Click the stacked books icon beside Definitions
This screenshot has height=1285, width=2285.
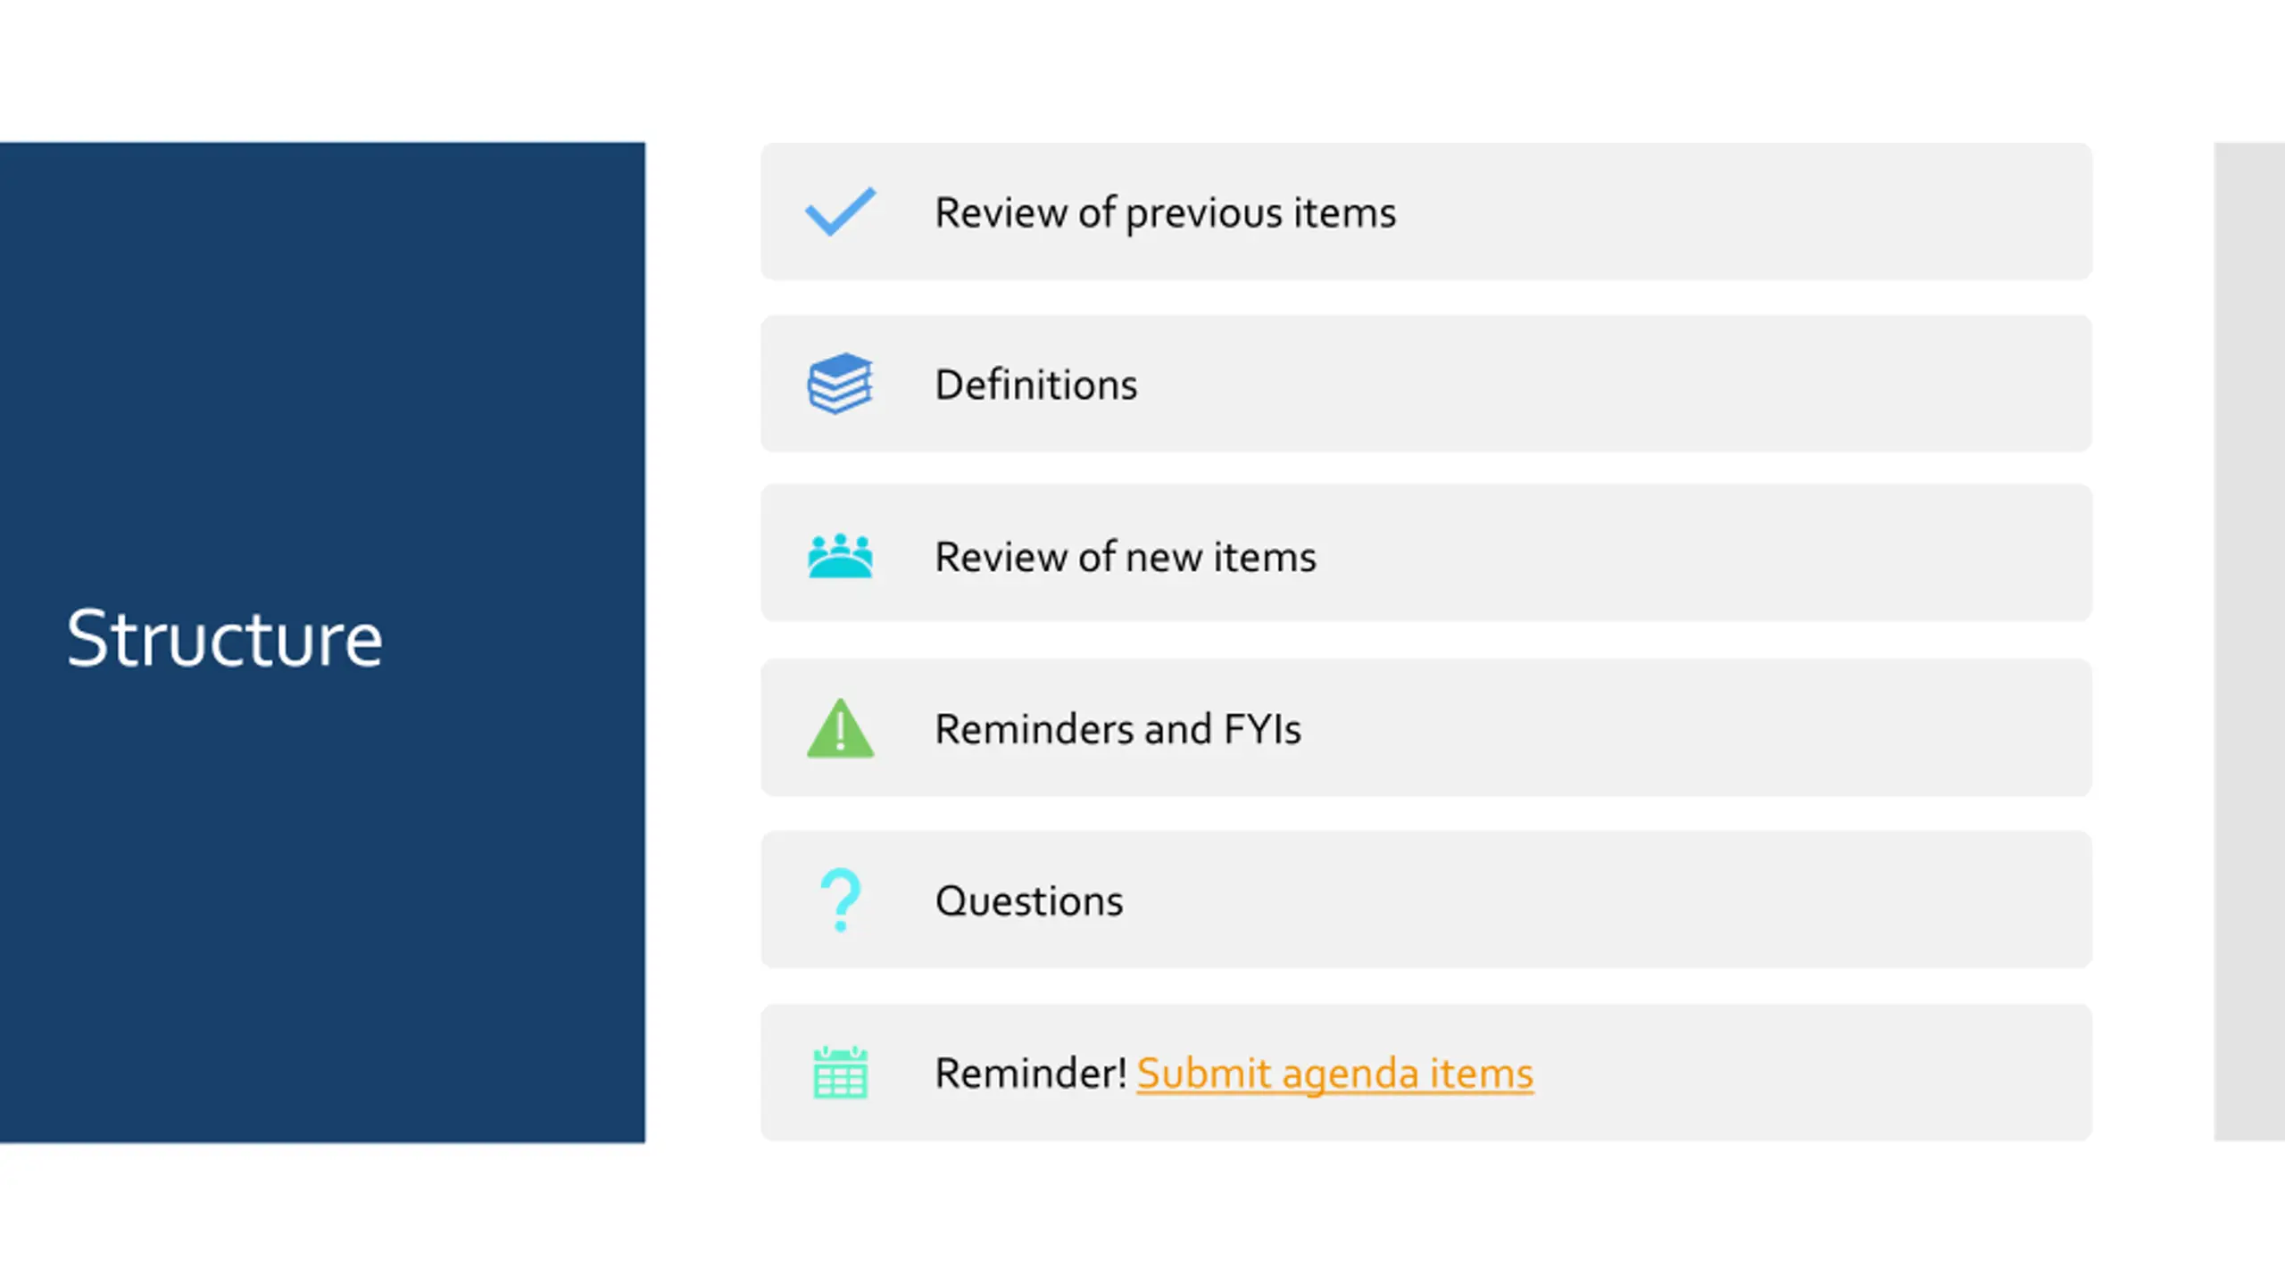[840, 384]
